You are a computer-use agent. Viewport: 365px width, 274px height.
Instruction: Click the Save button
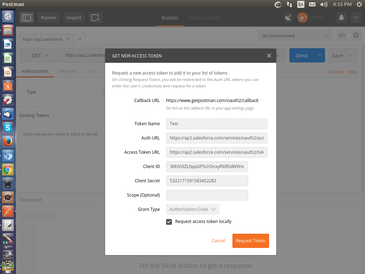[x=337, y=55]
